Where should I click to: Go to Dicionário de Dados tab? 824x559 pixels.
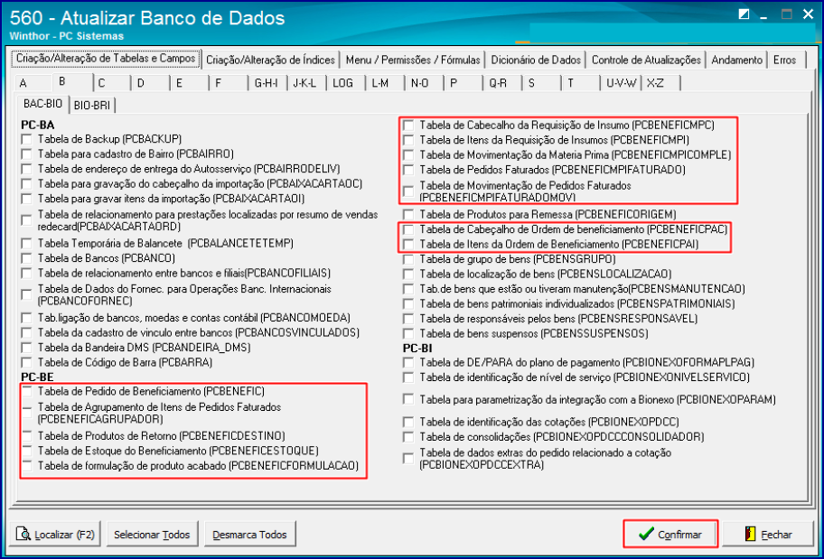click(x=536, y=60)
